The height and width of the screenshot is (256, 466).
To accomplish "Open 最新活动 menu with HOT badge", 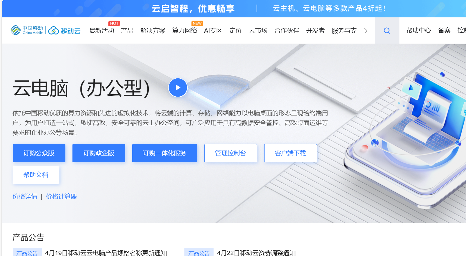I will pos(102,31).
